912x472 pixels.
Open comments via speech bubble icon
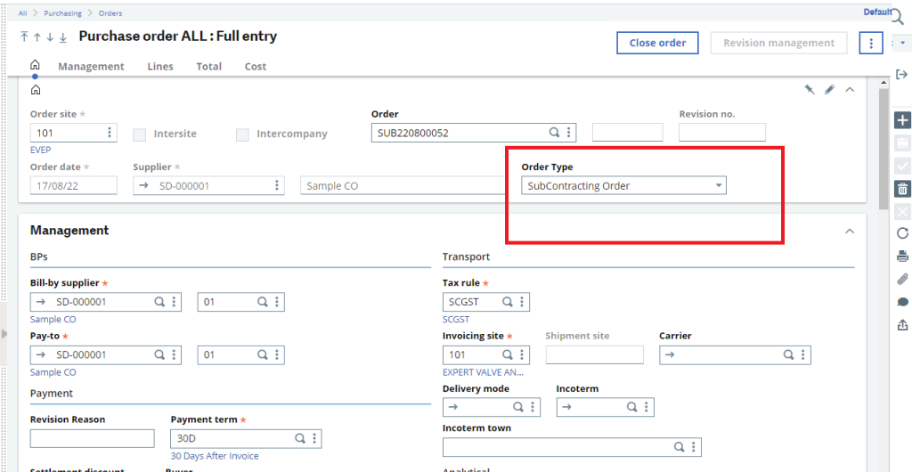tap(903, 302)
